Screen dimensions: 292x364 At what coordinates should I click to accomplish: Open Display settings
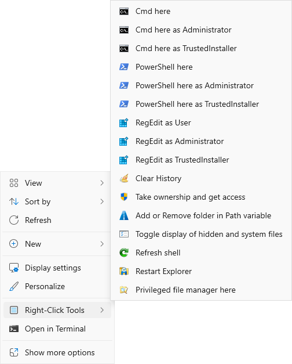click(x=57, y=268)
